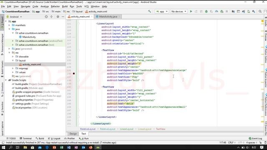The image size is (267, 150).
Task: Open the Terminal tool window
Action: (26, 138)
